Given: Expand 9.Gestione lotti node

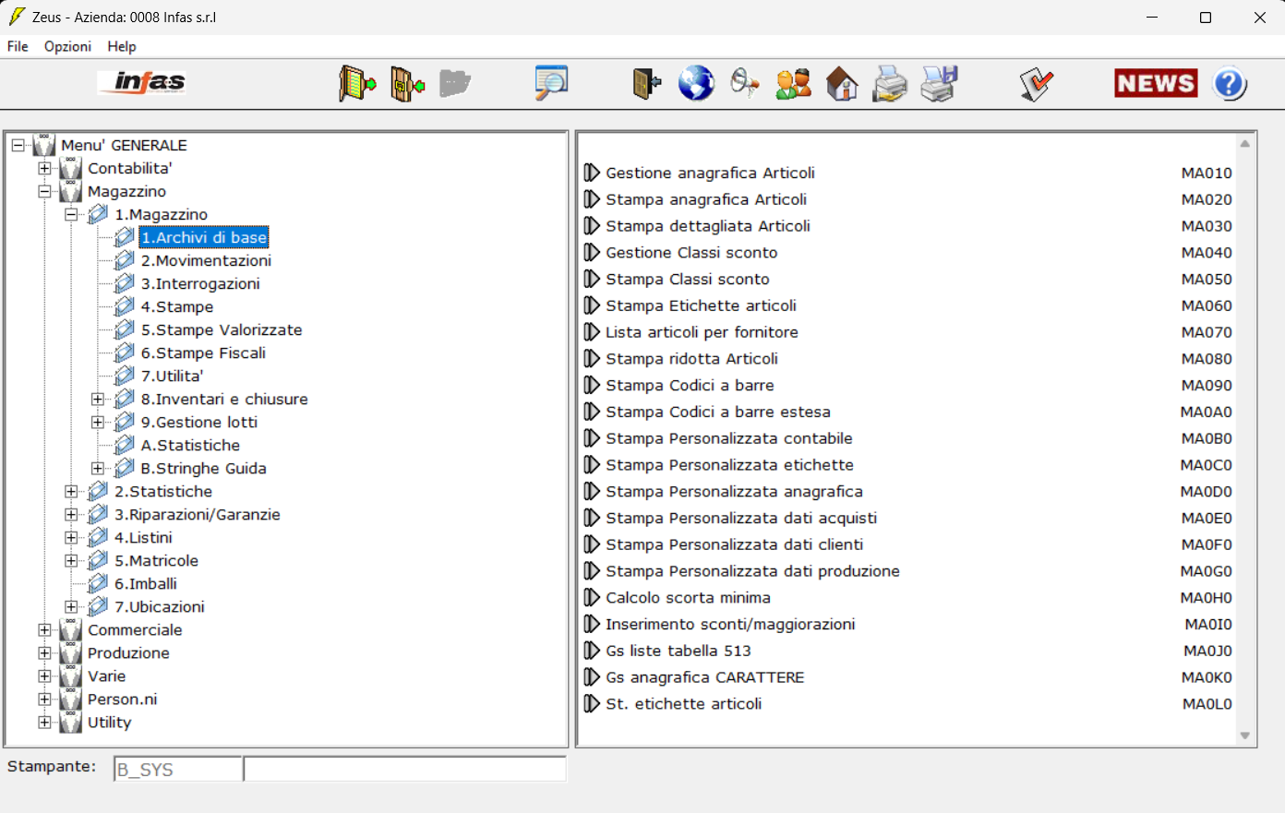Looking at the screenshot, I should click(x=98, y=422).
